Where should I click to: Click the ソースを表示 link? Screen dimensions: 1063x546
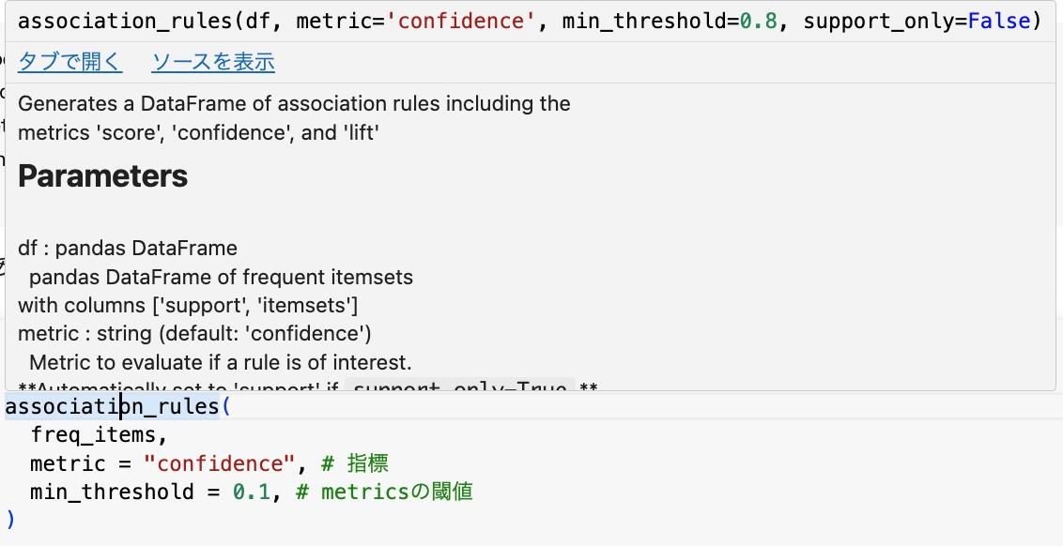click(x=213, y=63)
